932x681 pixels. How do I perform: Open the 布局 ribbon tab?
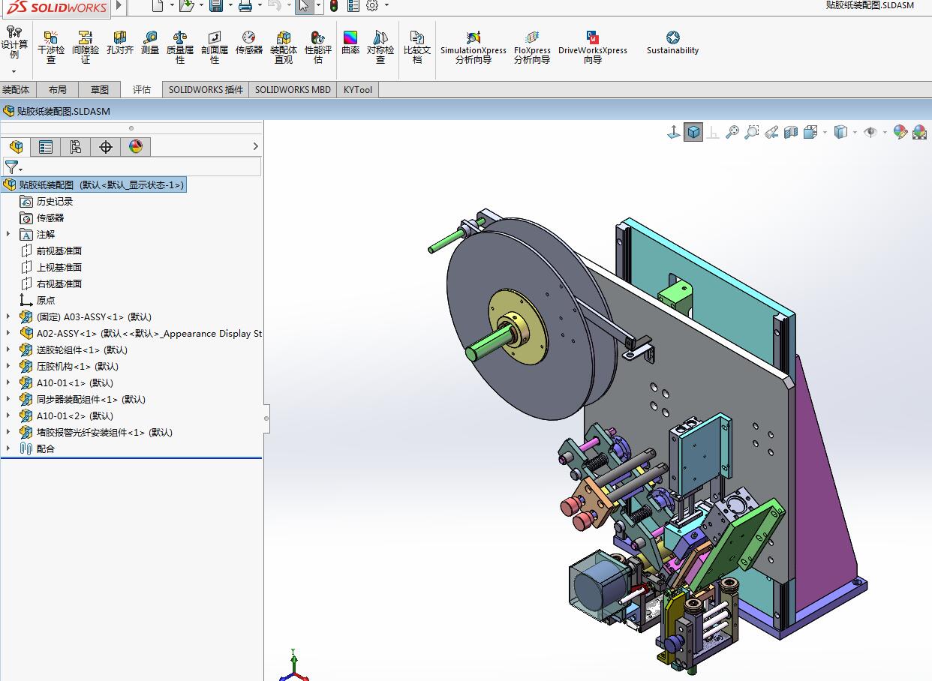58,90
